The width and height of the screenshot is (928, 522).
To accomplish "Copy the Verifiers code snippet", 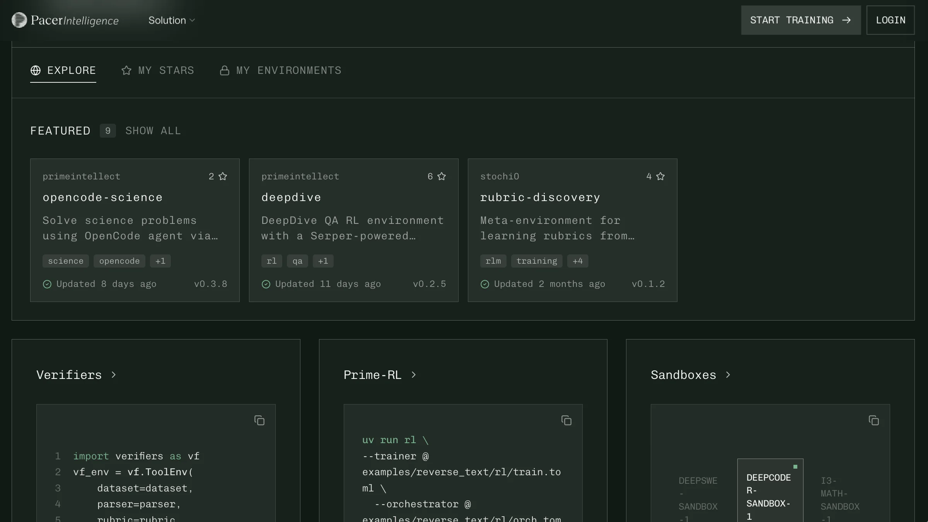I will pyautogui.click(x=259, y=420).
